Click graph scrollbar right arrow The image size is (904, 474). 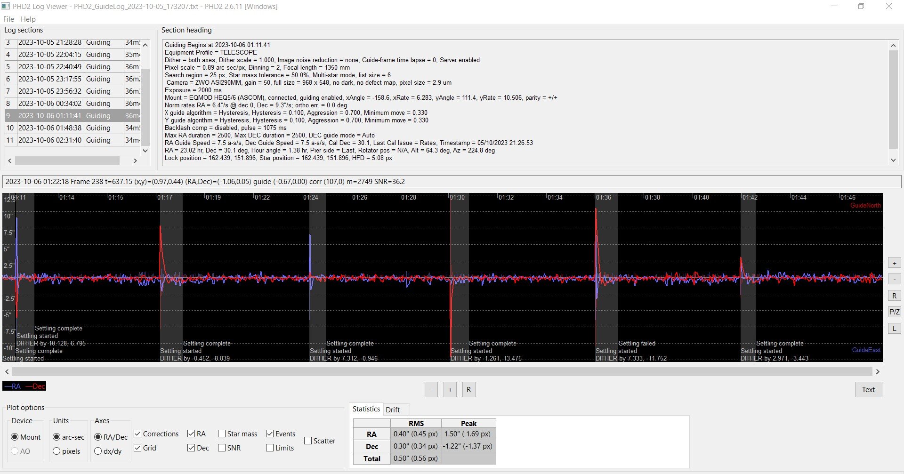[878, 371]
